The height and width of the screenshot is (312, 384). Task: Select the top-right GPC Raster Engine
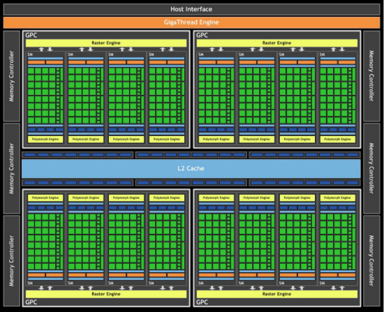(277, 43)
